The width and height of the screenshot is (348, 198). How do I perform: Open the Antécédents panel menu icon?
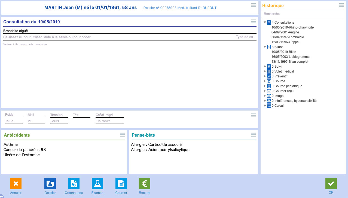(x=122, y=135)
